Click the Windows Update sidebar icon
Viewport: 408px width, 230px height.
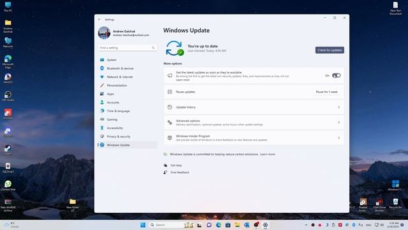pyautogui.click(x=102, y=145)
